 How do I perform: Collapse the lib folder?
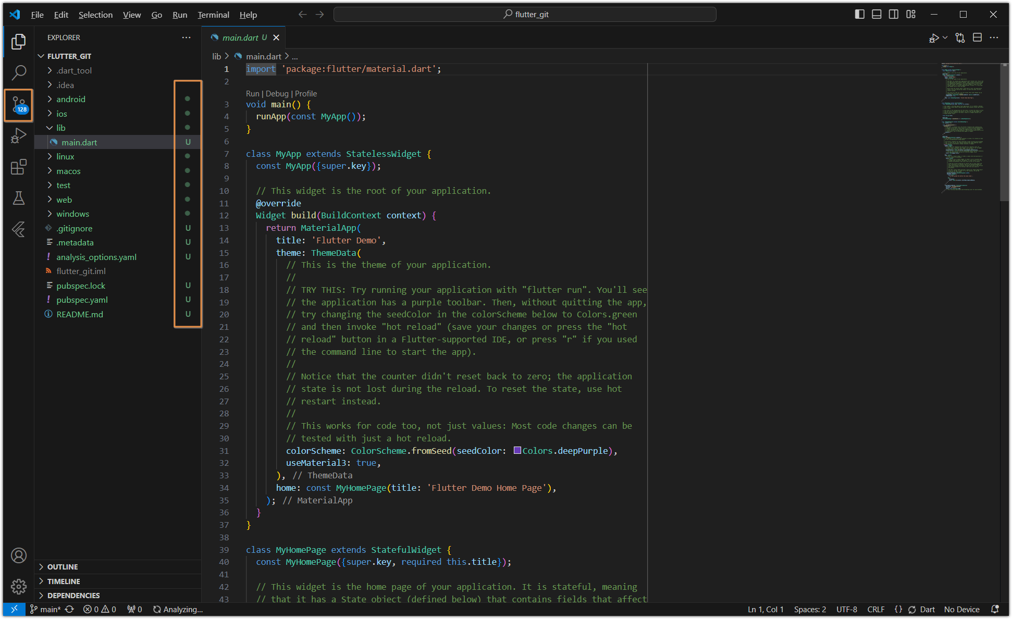[x=60, y=128]
